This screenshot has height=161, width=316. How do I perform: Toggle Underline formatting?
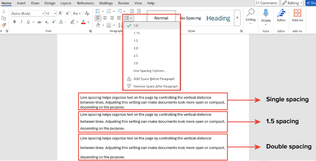(x=28, y=22)
